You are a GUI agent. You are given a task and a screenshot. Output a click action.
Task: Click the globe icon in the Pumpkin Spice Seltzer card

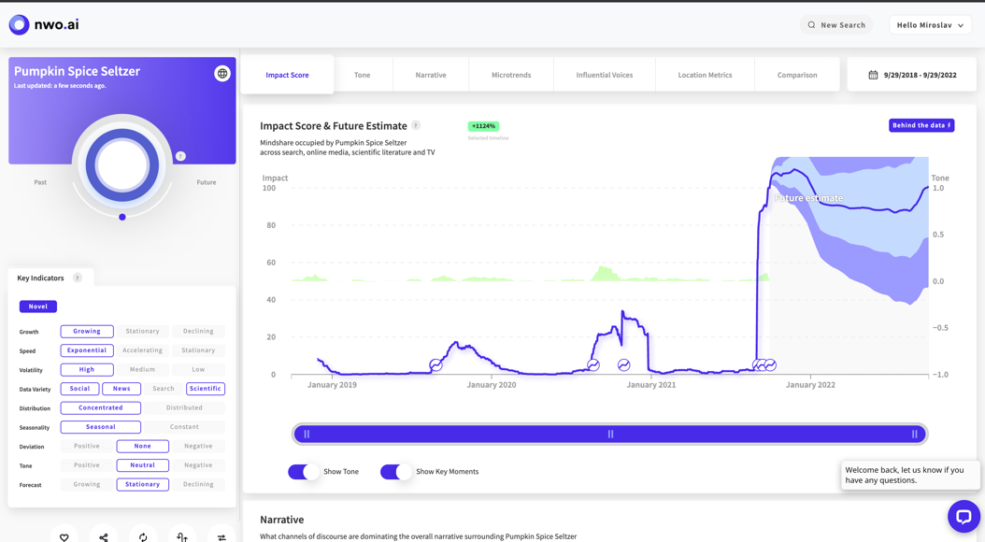(x=221, y=74)
